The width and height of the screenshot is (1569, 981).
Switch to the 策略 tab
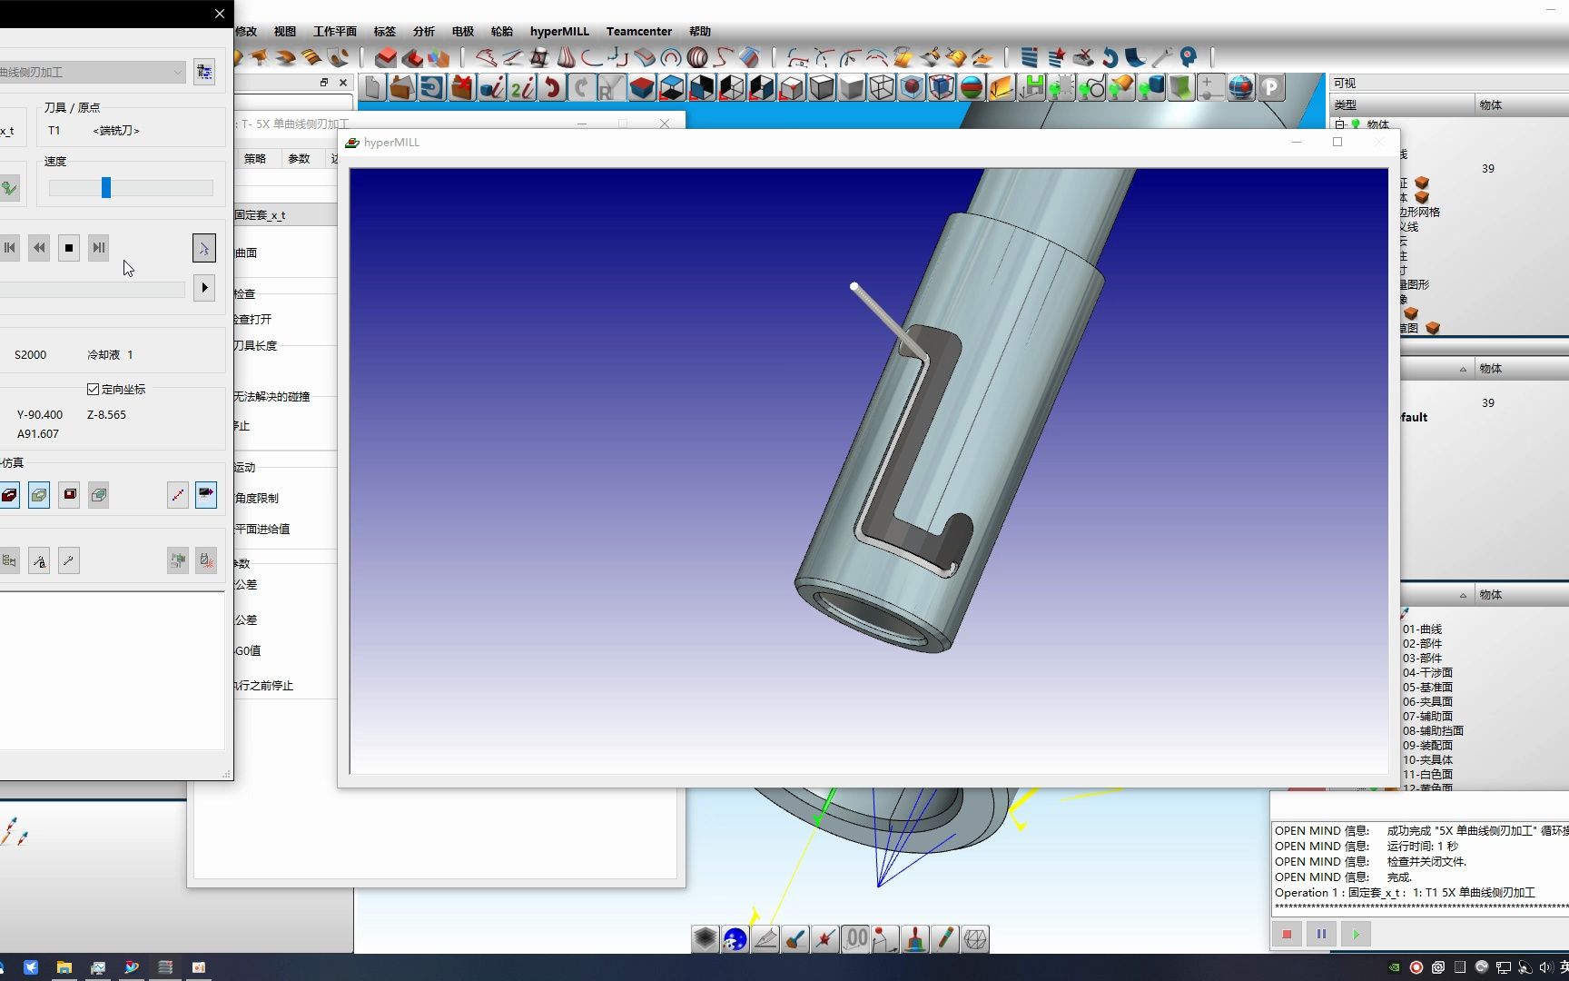[255, 158]
